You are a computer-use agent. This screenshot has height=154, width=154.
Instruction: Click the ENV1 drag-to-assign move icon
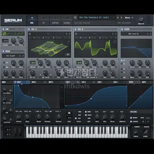(x=15, y=82)
